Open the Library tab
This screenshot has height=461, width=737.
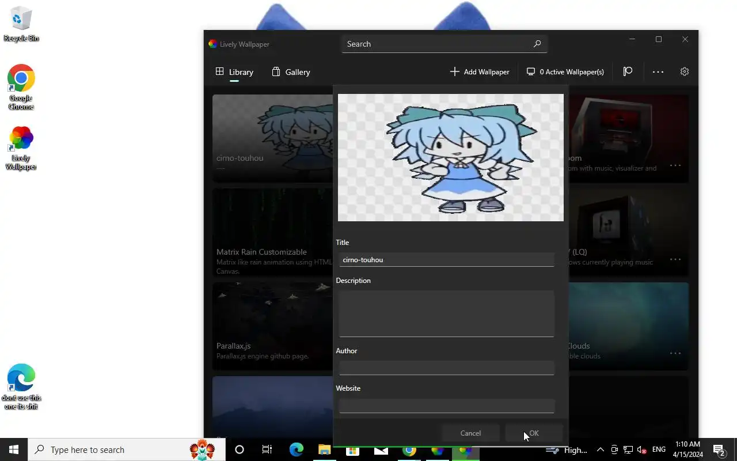[234, 72]
